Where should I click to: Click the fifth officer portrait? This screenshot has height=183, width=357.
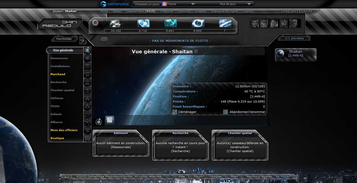click(293, 23)
